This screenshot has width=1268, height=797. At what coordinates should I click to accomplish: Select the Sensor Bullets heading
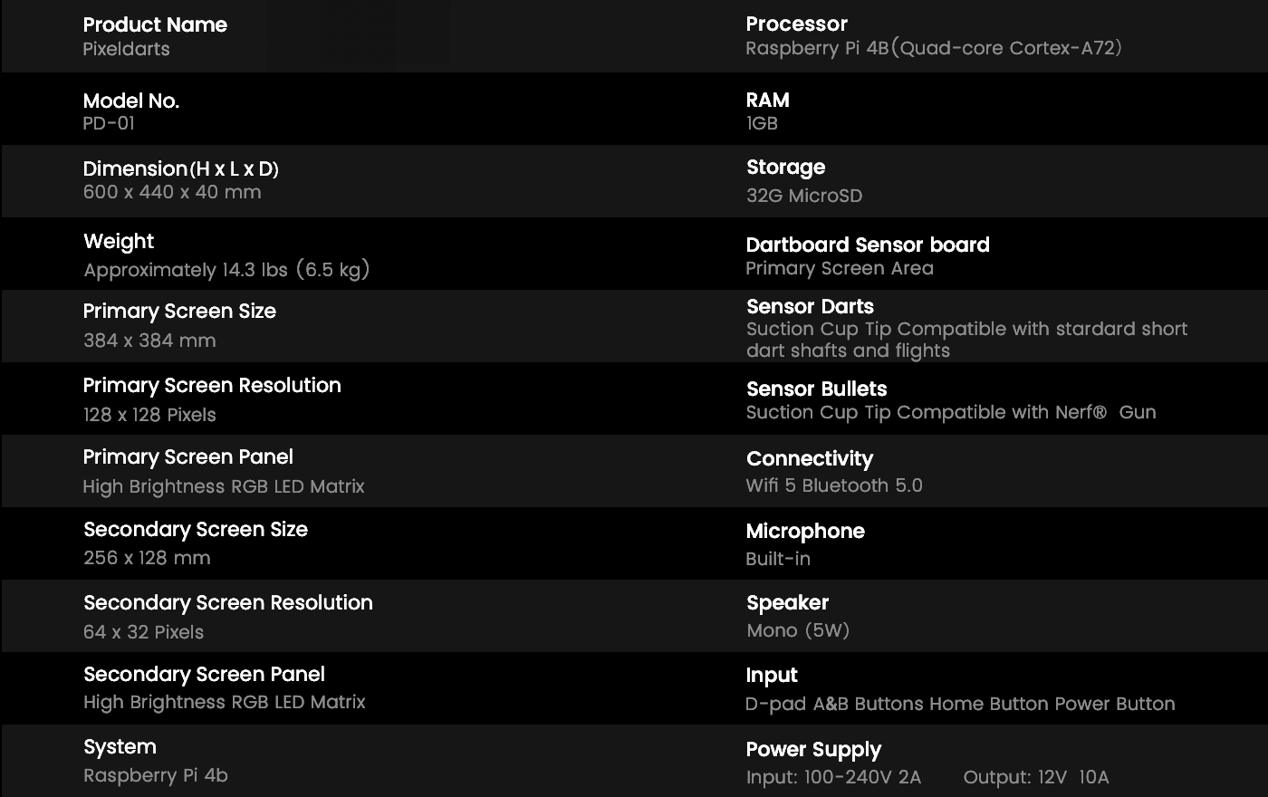coord(817,389)
